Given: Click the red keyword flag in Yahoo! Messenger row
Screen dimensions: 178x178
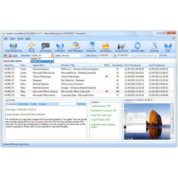Looking at the screenshot, I should [x=107, y=76].
